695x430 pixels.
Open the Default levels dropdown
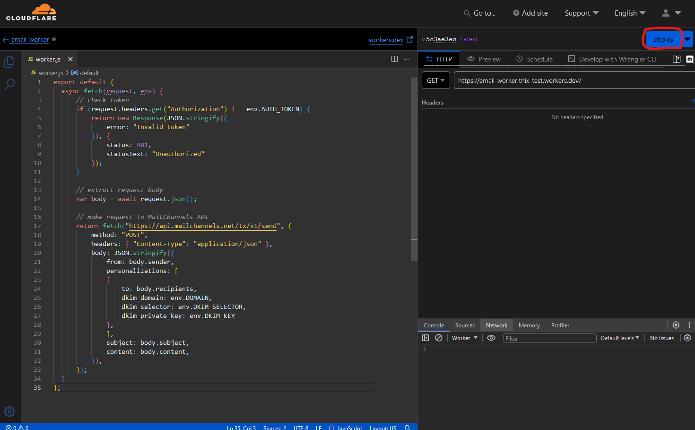point(619,338)
